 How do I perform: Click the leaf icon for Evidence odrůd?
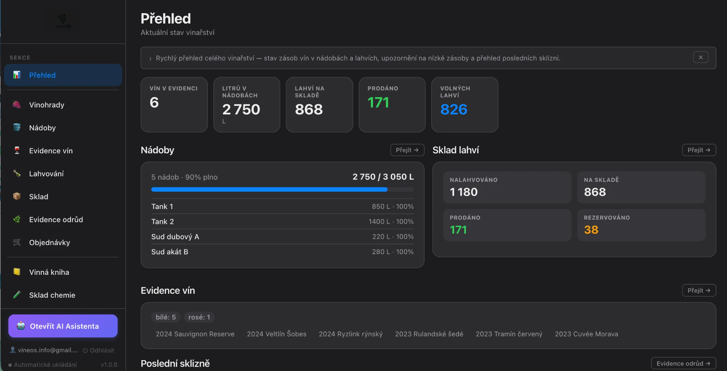point(17,219)
